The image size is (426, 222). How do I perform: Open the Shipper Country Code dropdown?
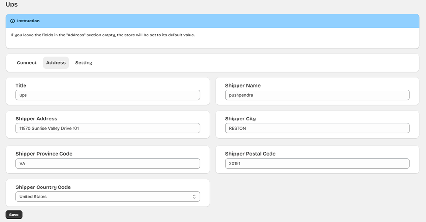[107, 197]
